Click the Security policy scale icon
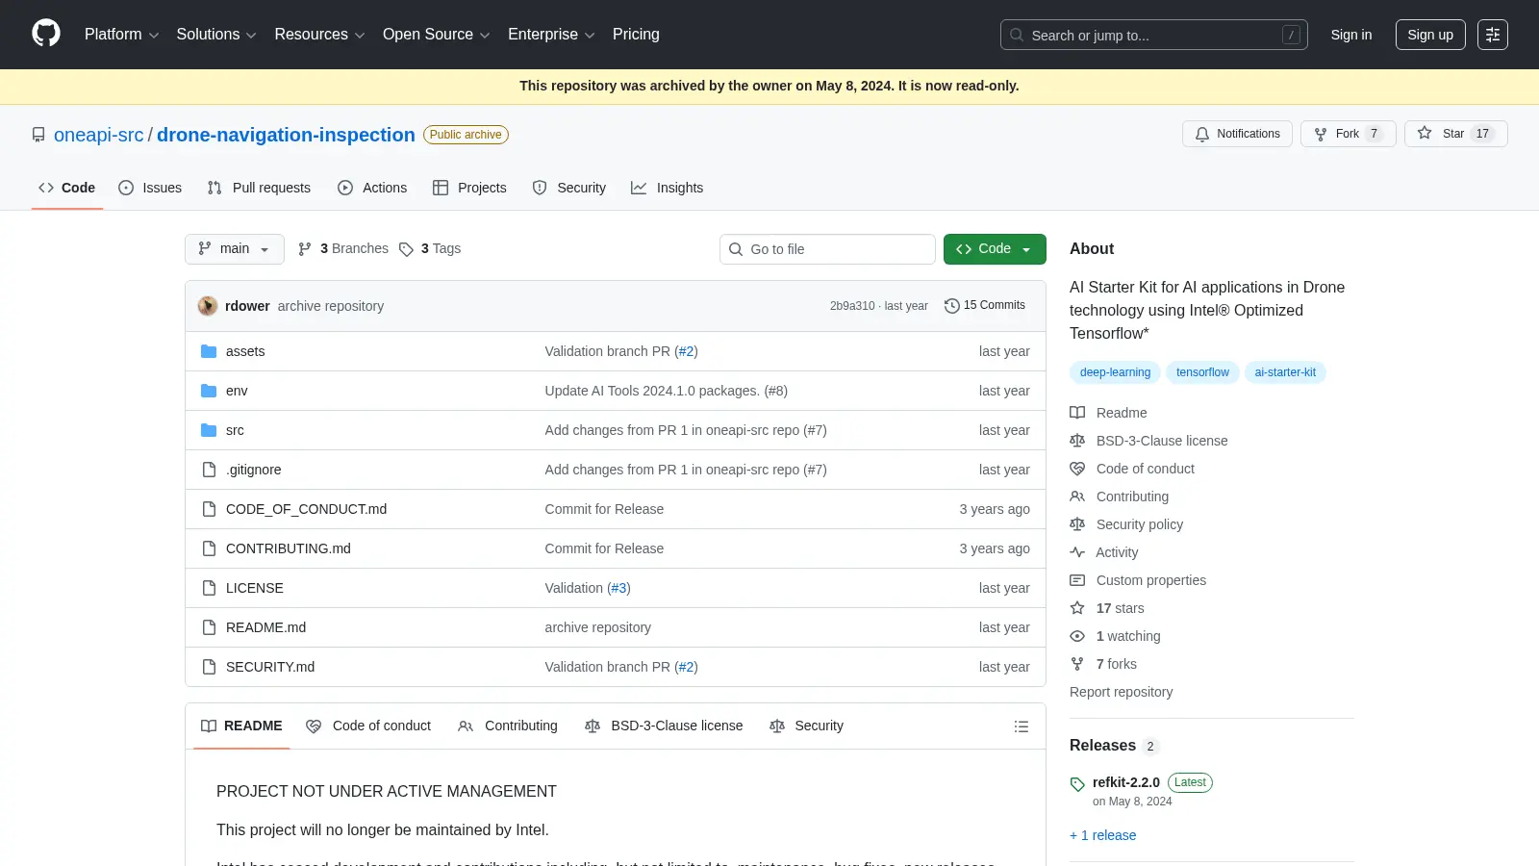 pyautogui.click(x=1077, y=524)
